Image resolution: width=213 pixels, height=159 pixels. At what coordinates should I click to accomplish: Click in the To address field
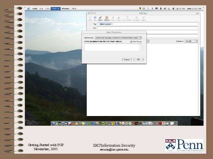pos(147,24)
